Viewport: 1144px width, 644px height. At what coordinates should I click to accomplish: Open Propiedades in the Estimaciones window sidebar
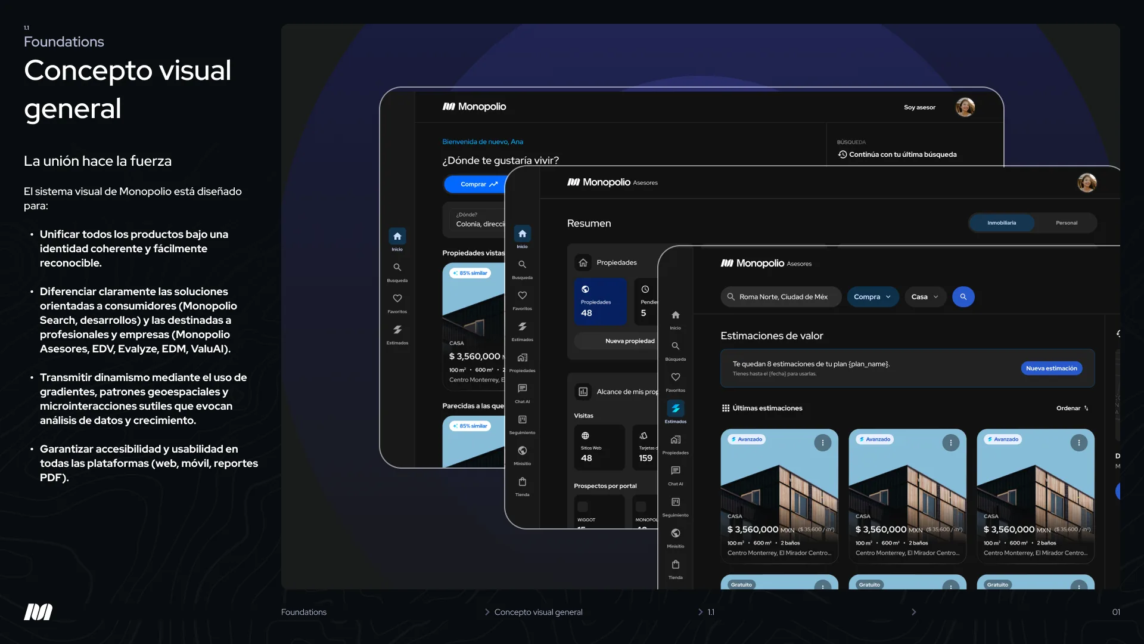(675, 444)
